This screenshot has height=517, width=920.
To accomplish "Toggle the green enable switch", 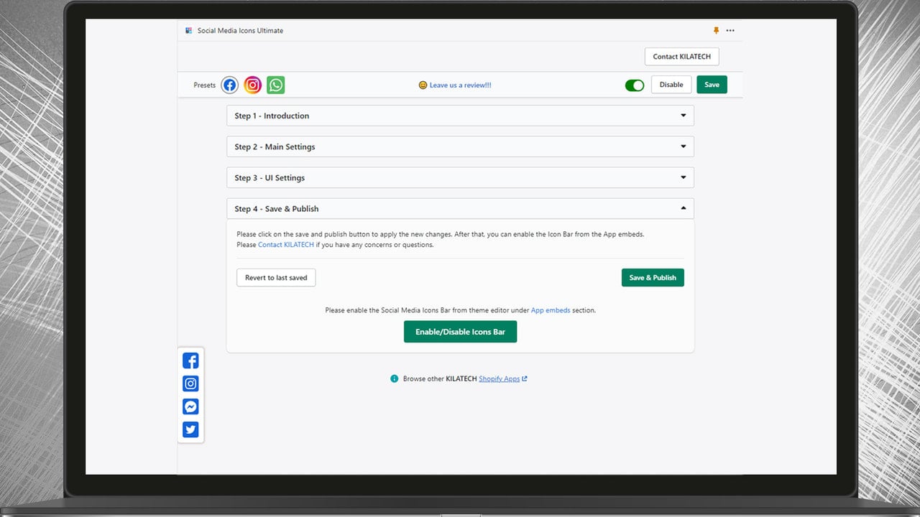I will pos(635,85).
